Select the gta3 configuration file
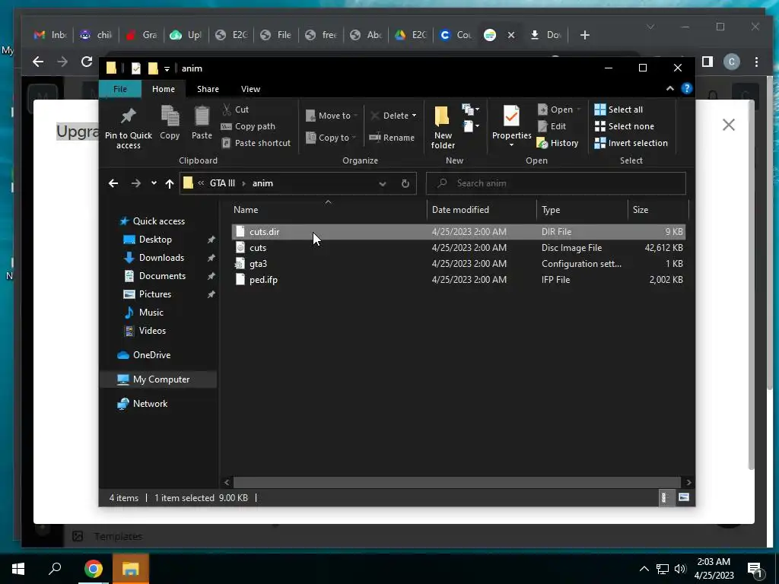The image size is (779, 584). tap(458, 264)
